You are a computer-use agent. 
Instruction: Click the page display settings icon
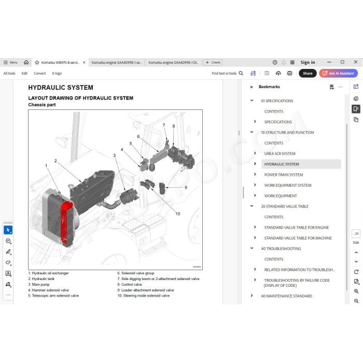point(356,282)
